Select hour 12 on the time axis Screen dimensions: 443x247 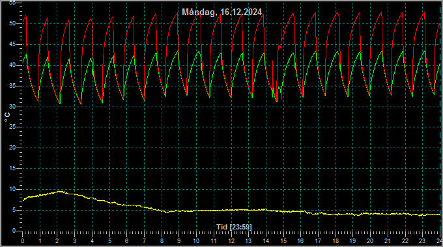(231, 241)
